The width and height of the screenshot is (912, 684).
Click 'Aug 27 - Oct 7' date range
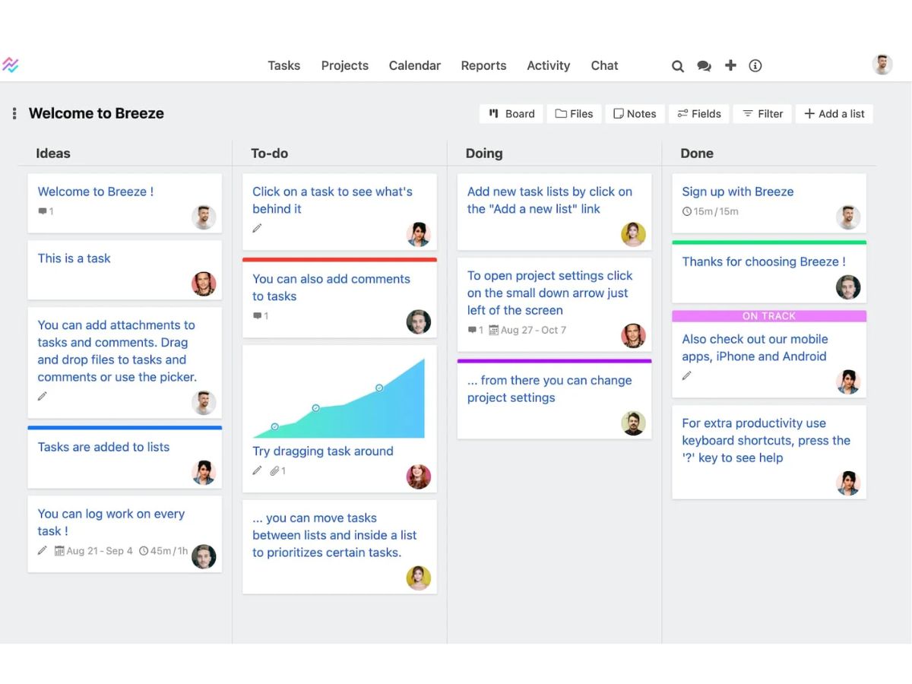(534, 330)
